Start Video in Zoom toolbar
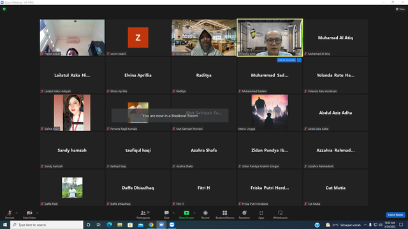 tap(29, 214)
